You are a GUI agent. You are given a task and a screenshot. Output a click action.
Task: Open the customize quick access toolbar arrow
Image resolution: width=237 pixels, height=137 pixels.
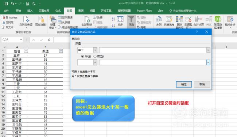(40, 4)
